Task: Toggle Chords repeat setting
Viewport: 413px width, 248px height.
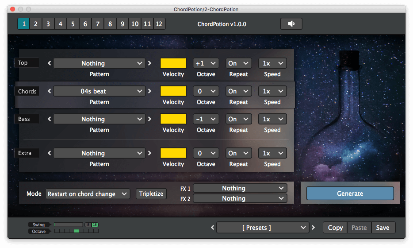Action: 238,91
